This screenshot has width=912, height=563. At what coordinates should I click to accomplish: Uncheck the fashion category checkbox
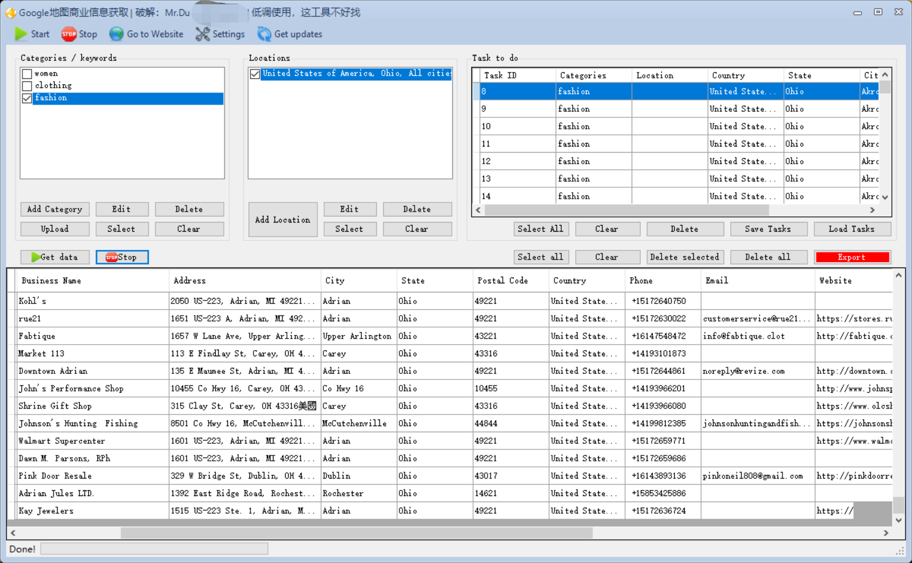point(27,98)
